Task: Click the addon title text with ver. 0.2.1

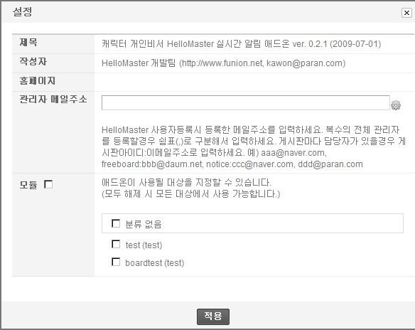Action: tap(241, 43)
